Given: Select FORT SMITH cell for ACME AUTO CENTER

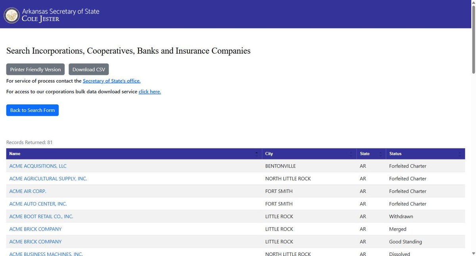Looking at the screenshot, I should (x=309, y=204).
